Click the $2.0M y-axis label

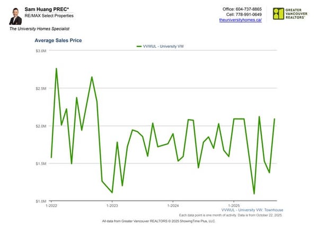pos(41,126)
